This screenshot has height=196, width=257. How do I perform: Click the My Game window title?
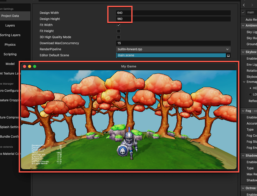129,66
